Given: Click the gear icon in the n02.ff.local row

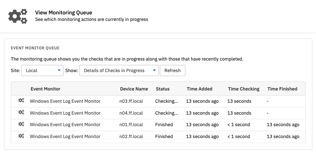Looking at the screenshot, I should (x=21, y=136).
